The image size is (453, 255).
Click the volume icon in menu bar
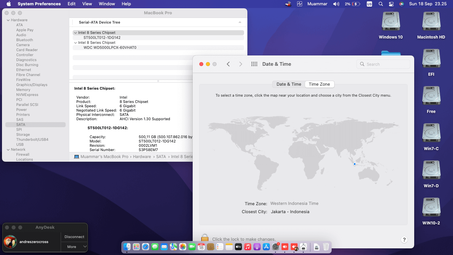tap(336, 4)
